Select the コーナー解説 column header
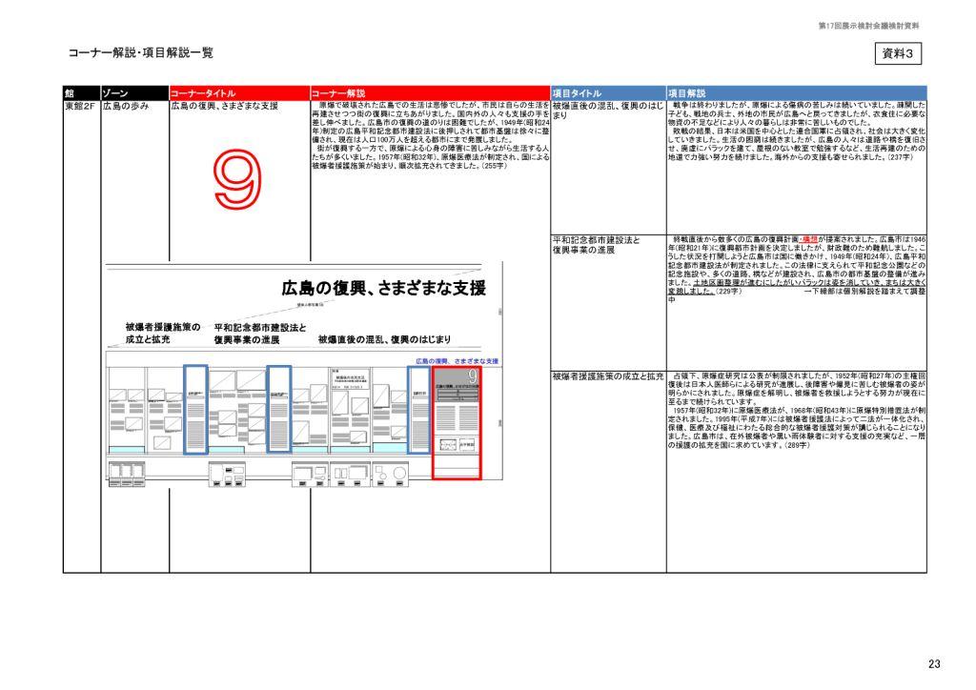Image resolution: width=976 pixels, height=690 pixels. click(430, 93)
